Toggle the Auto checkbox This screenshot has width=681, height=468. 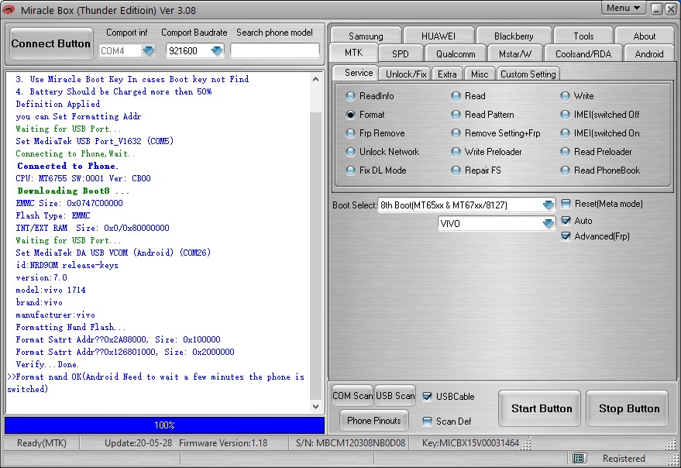click(x=566, y=220)
